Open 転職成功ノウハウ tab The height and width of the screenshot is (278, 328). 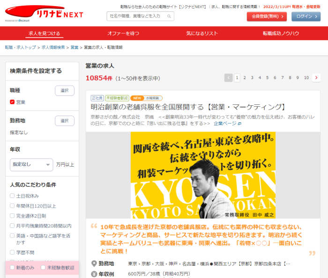[281, 33]
